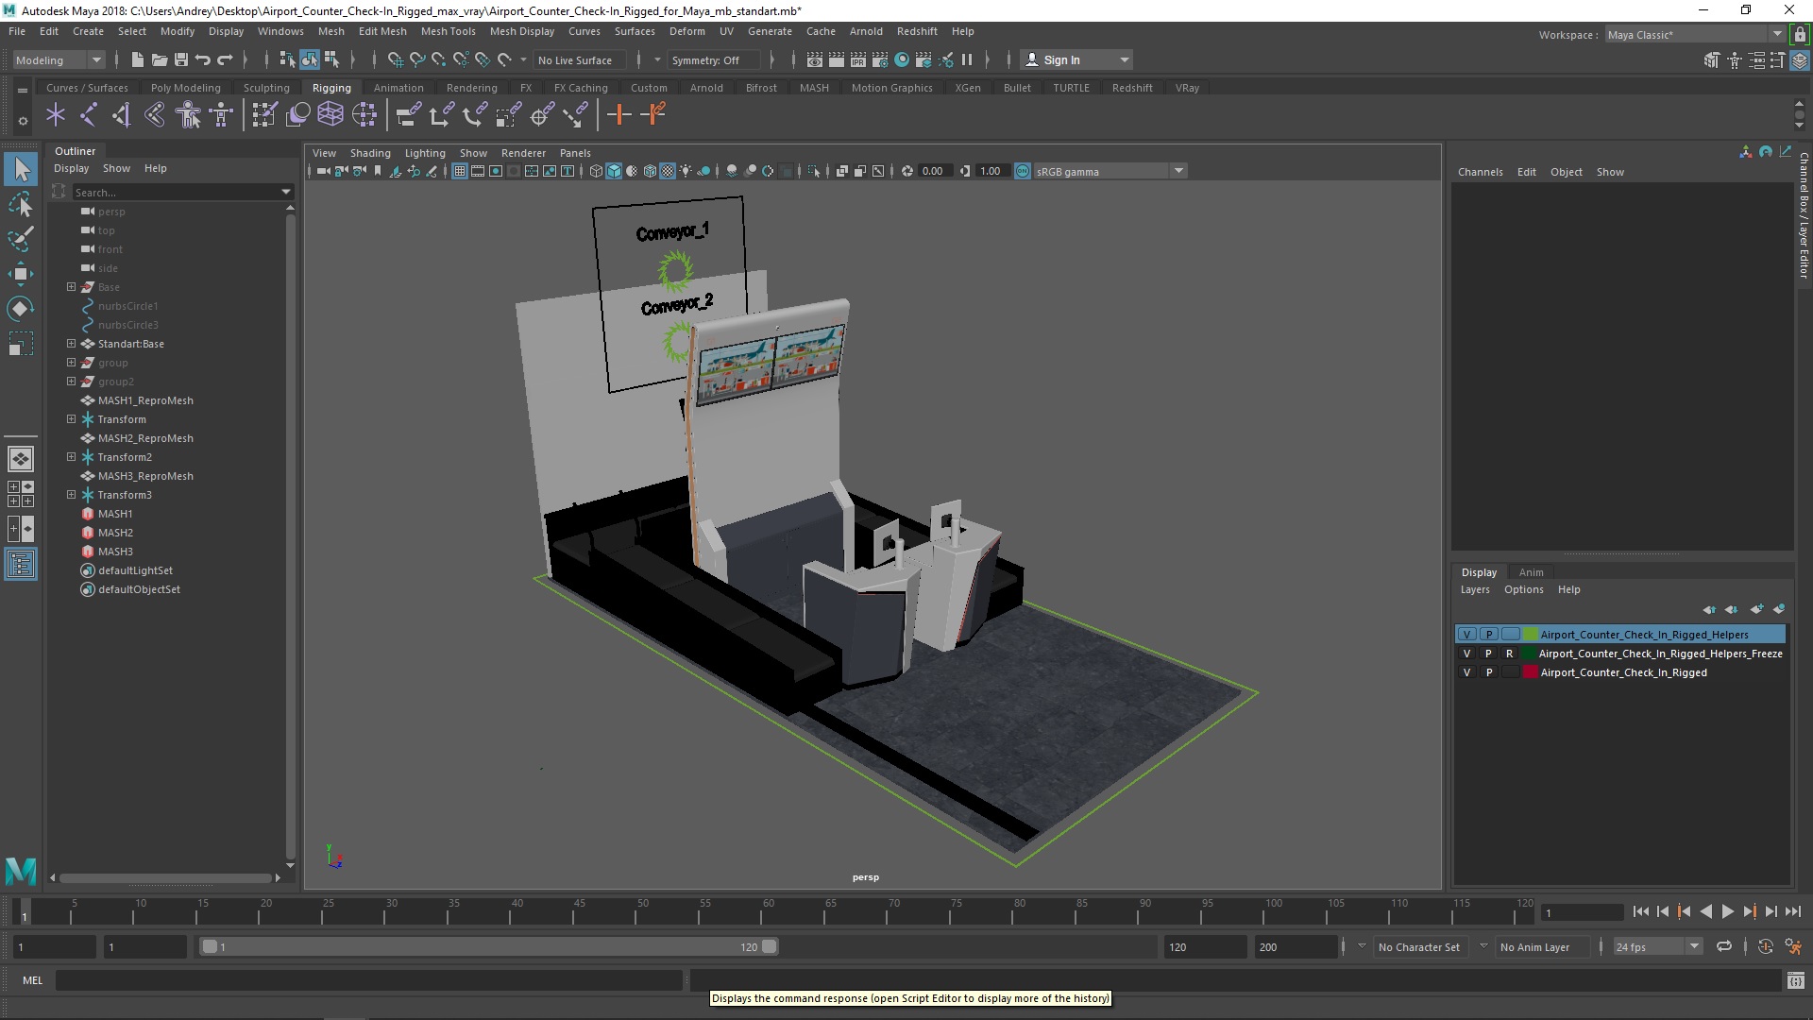
Task: Open the Workspace Maya Classic dropdown
Action: pos(1694,35)
